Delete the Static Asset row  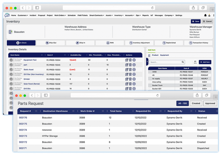130,70
